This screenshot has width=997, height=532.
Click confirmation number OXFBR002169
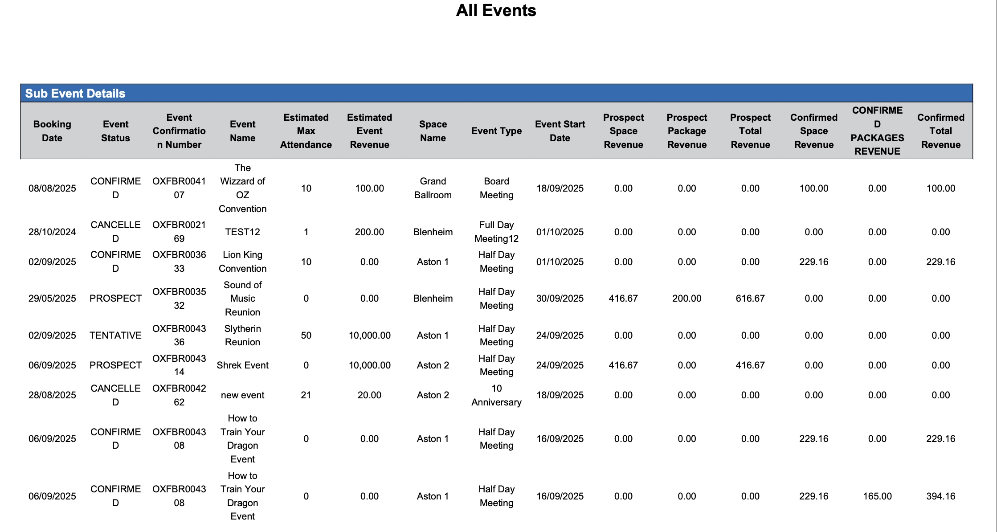tap(179, 232)
